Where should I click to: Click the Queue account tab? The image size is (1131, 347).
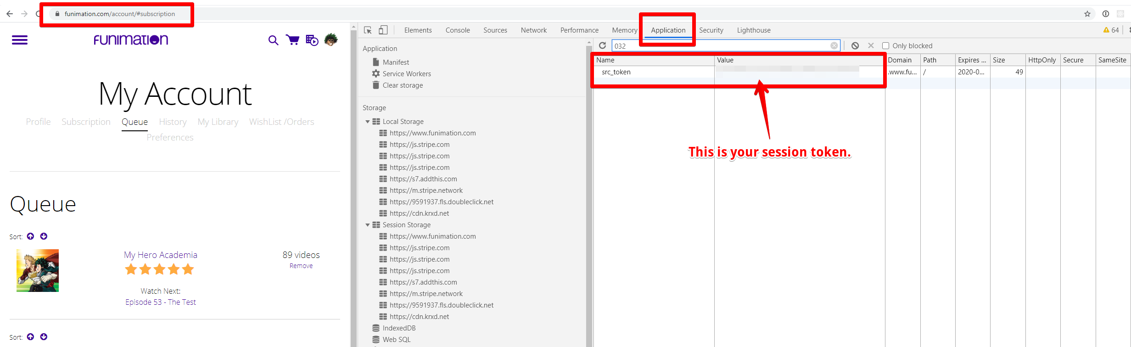point(134,122)
